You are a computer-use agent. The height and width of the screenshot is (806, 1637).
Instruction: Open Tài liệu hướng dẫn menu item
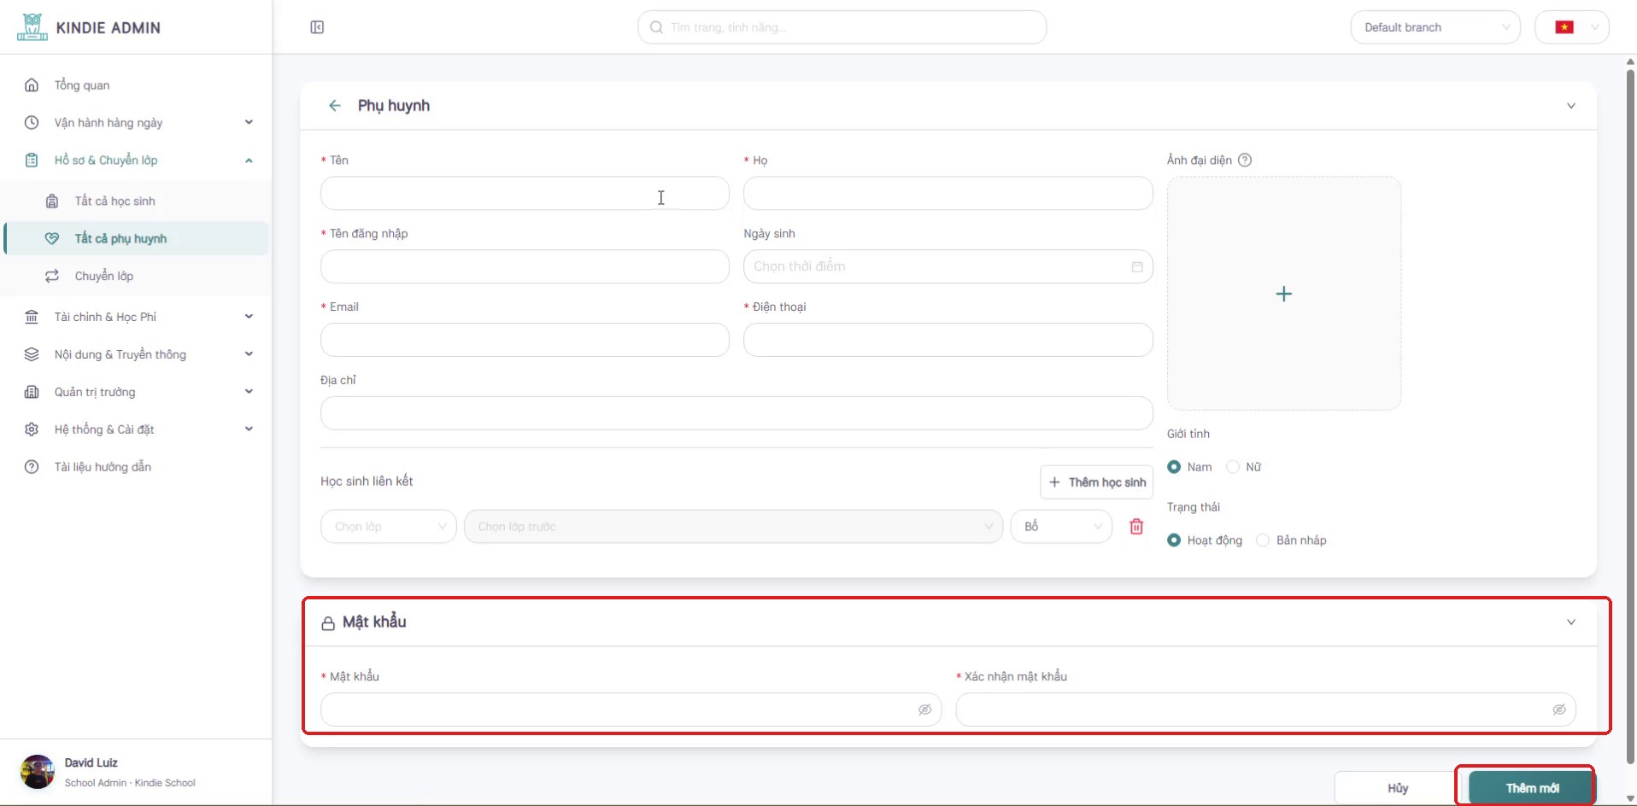coord(137,467)
